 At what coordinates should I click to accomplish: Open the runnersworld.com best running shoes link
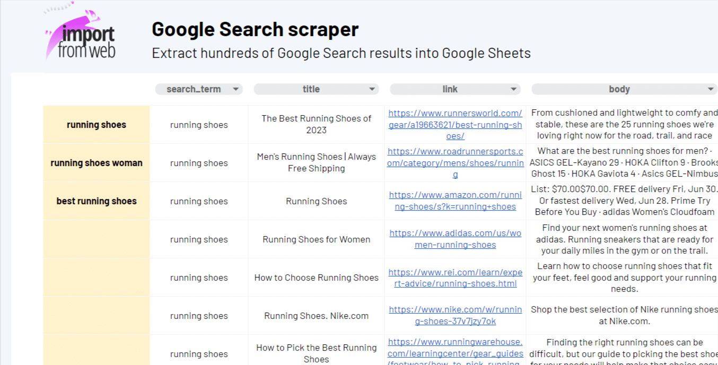tap(455, 125)
